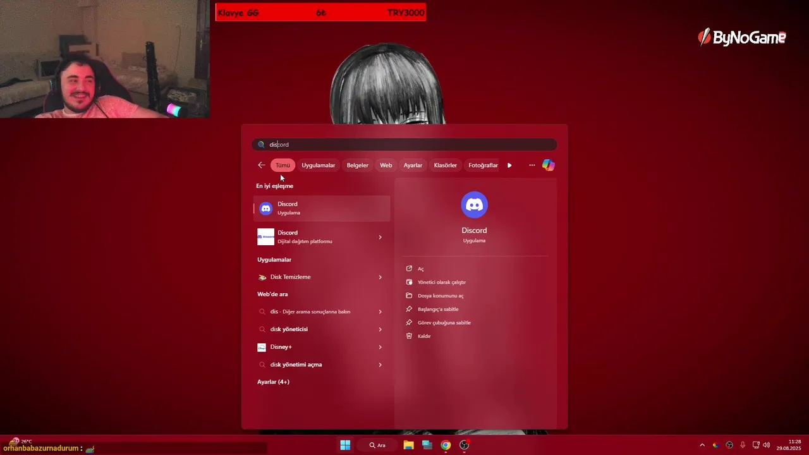Viewport: 809px width, 455px height.
Task: Click the colorful tray icon beside the chevron
Action: [715, 445]
